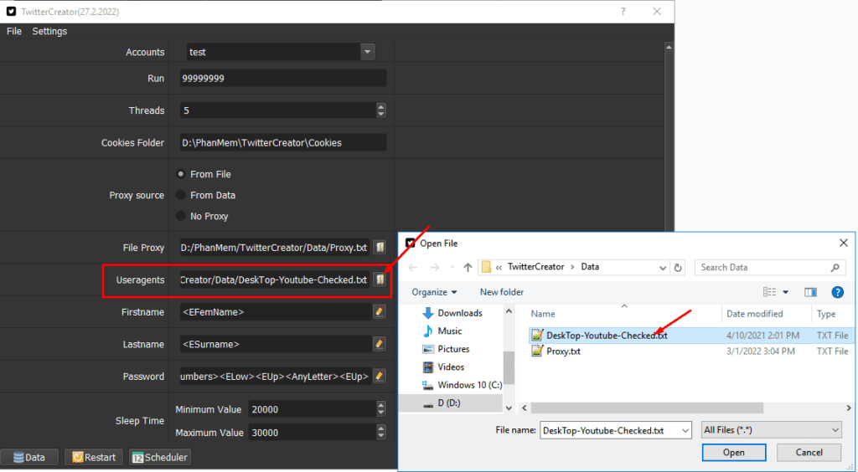
Task: Select Windows 10 (C:) drive
Action: click(463, 385)
